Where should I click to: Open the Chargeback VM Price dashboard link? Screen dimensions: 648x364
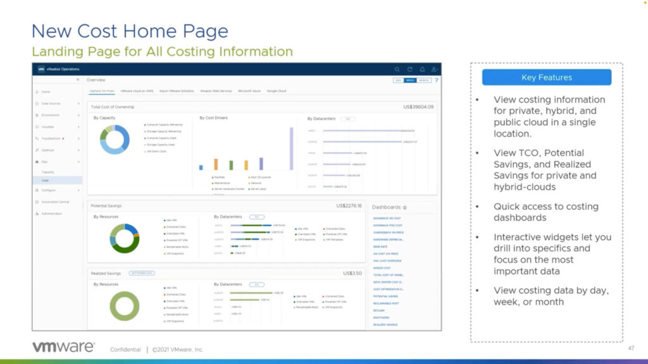click(389, 233)
